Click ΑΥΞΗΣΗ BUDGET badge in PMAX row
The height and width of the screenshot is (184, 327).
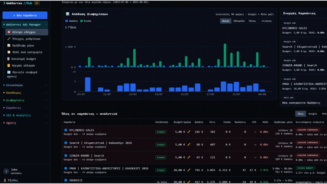[x=305, y=168]
